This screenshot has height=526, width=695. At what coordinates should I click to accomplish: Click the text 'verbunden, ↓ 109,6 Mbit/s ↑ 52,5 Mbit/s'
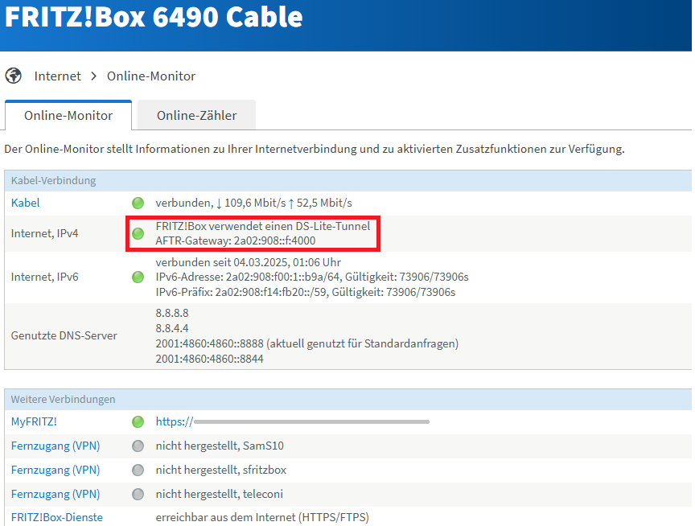(x=253, y=203)
